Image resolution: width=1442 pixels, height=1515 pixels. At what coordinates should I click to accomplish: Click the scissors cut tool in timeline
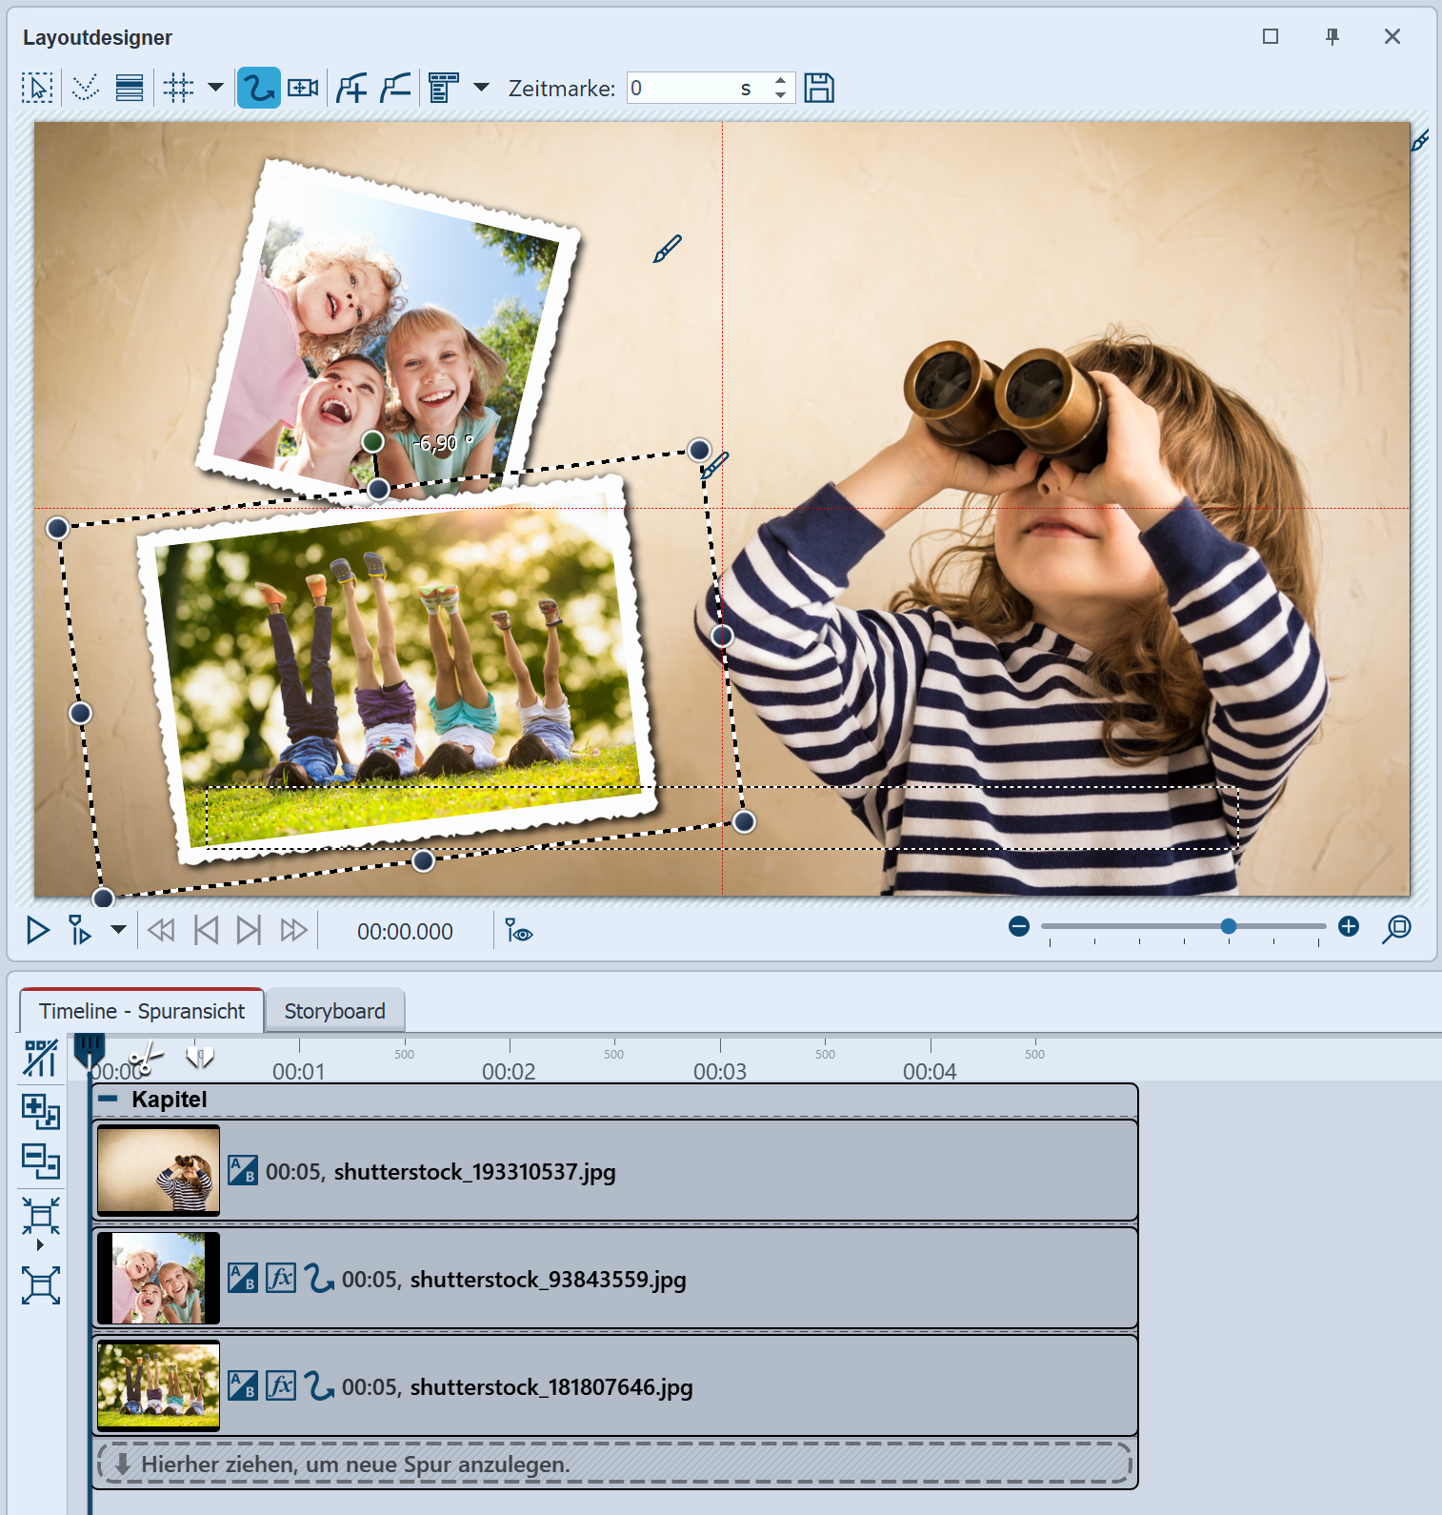146,1058
